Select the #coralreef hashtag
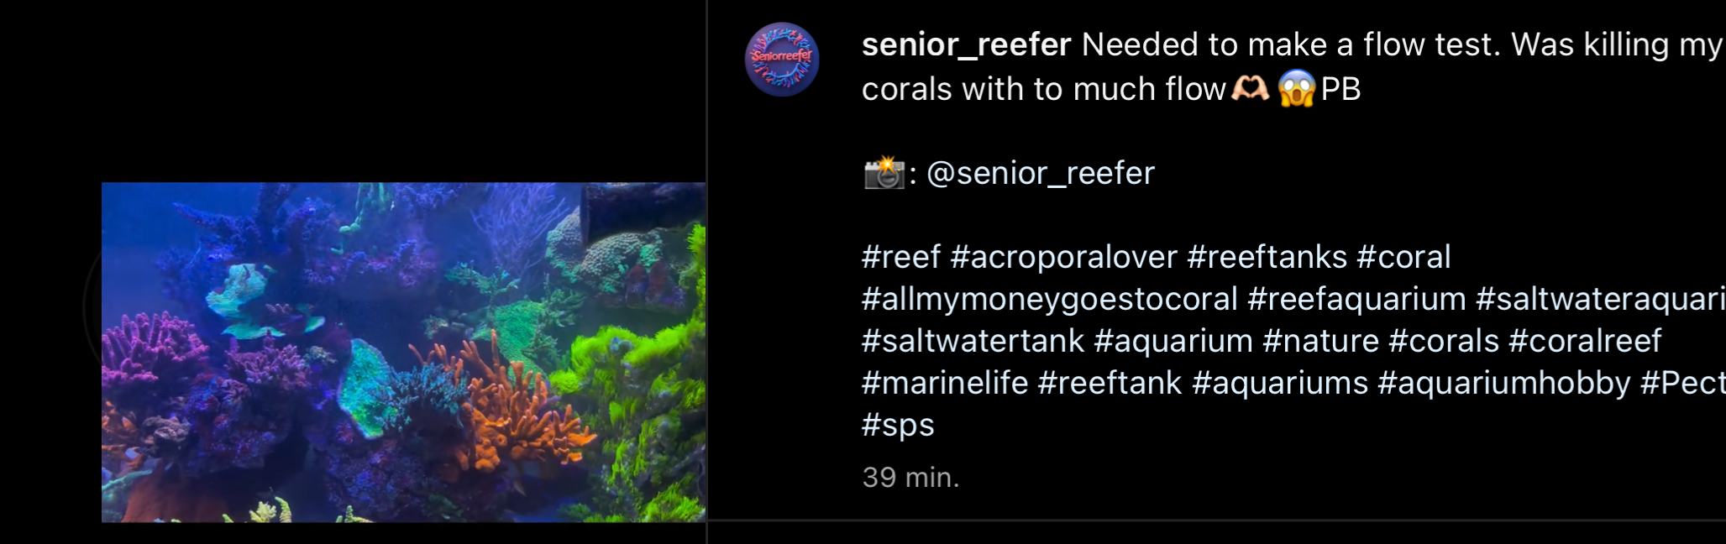Image resolution: width=1726 pixels, height=544 pixels. [1585, 342]
